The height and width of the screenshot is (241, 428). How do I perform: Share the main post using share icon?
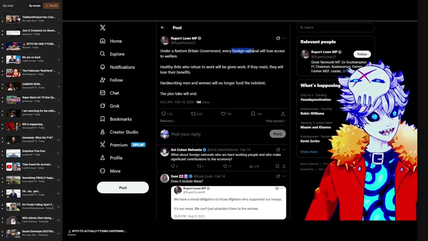(x=283, y=114)
